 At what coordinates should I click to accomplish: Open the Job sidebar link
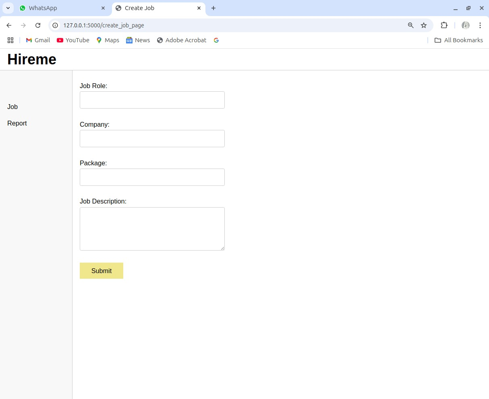pyautogui.click(x=12, y=107)
